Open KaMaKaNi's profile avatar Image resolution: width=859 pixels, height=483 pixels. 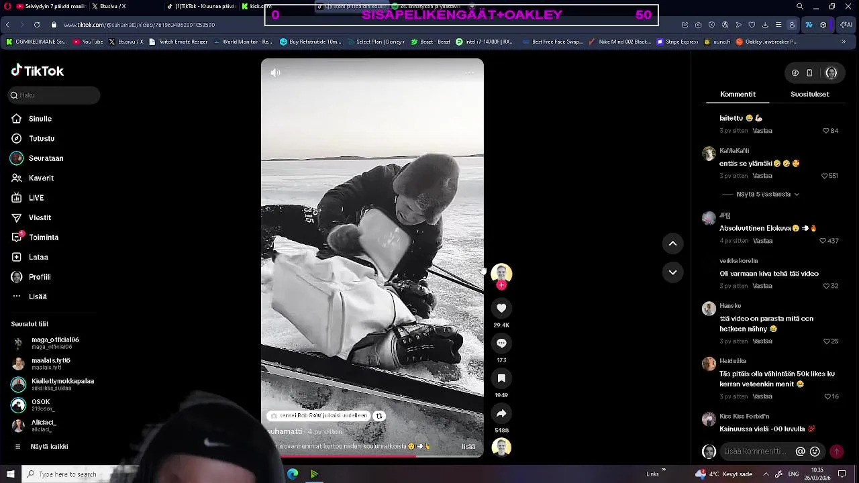[x=709, y=154]
